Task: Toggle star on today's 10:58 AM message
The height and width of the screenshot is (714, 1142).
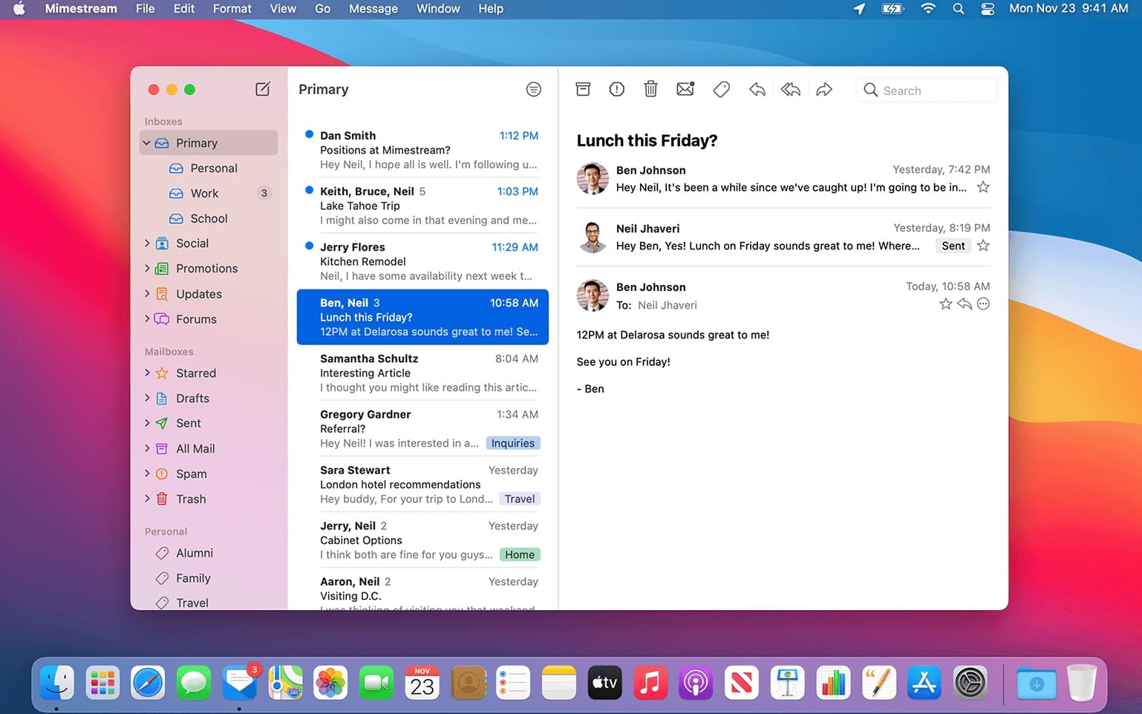Action: 945,304
